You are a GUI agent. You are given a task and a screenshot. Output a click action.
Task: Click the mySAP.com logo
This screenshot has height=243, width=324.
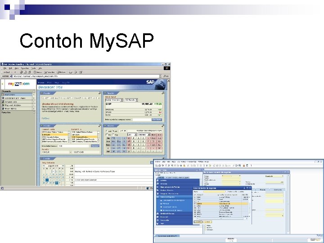tap(19, 84)
